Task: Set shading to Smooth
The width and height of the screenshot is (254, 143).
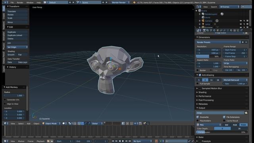Action: coord(12,55)
